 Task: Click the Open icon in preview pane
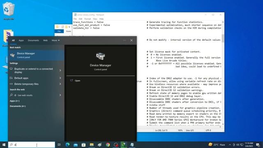[72, 81]
